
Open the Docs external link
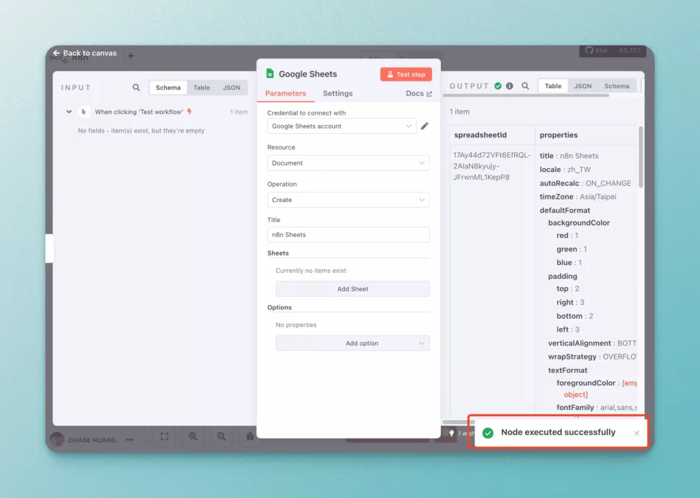pyautogui.click(x=419, y=94)
